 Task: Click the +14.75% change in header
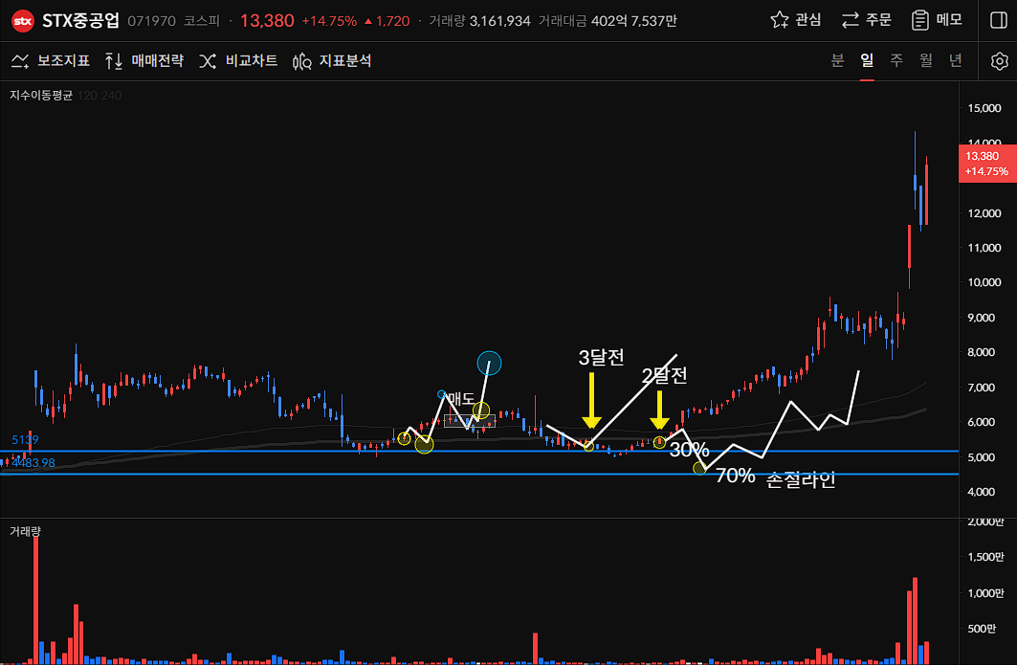click(329, 21)
